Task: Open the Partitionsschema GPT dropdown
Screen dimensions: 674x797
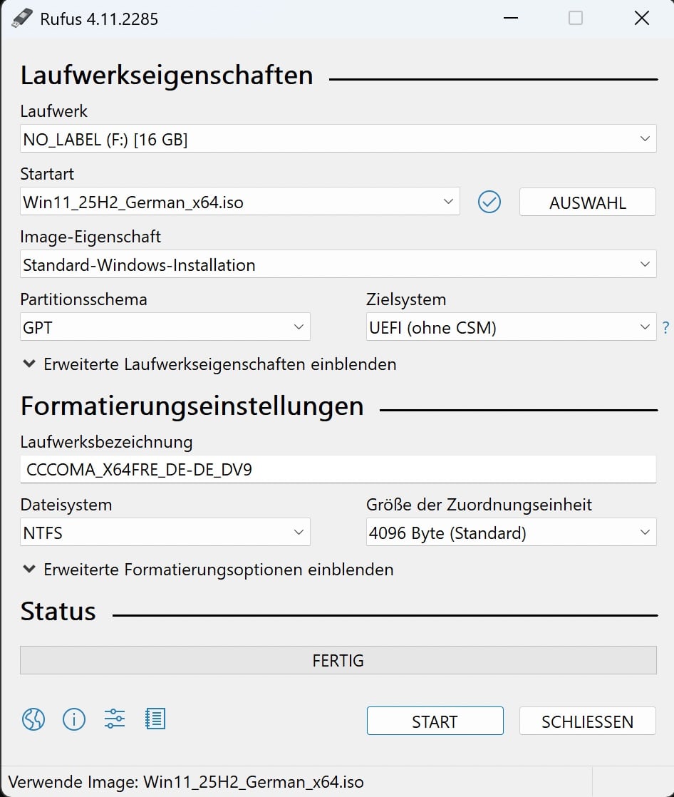Action: tap(165, 328)
